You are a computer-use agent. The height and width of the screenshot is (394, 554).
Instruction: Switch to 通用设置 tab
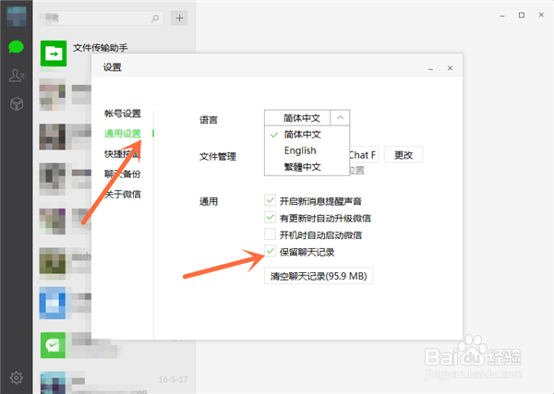[123, 134]
